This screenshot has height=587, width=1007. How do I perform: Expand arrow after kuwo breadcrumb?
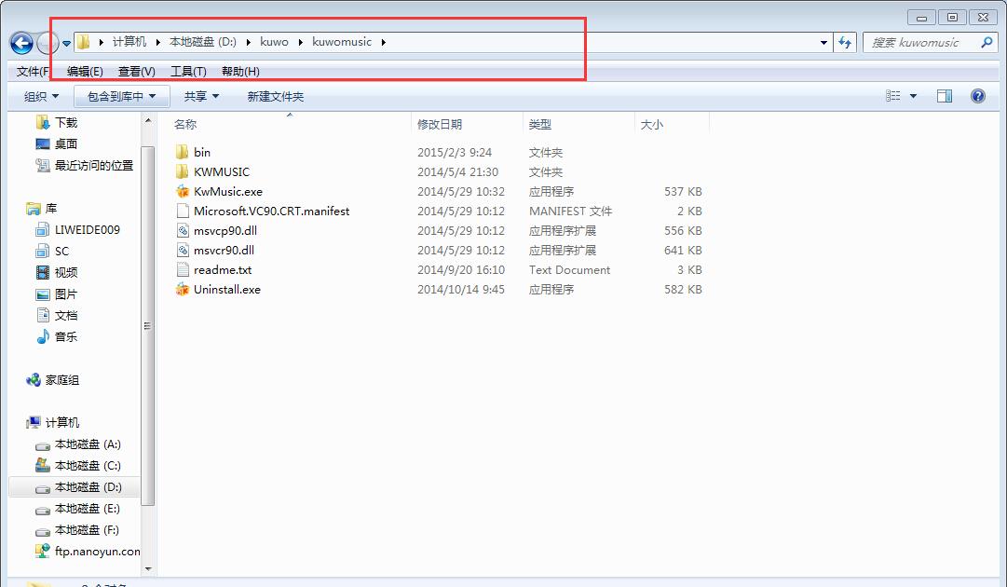(x=300, y=42)
